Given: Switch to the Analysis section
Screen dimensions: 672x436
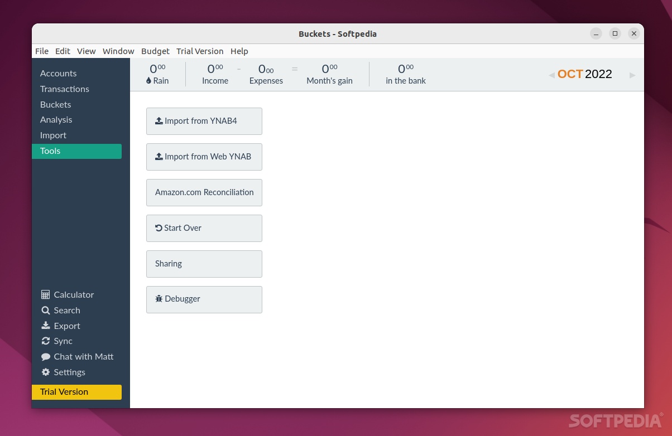Looking at the screenshot, I should [x=56, y=119].
